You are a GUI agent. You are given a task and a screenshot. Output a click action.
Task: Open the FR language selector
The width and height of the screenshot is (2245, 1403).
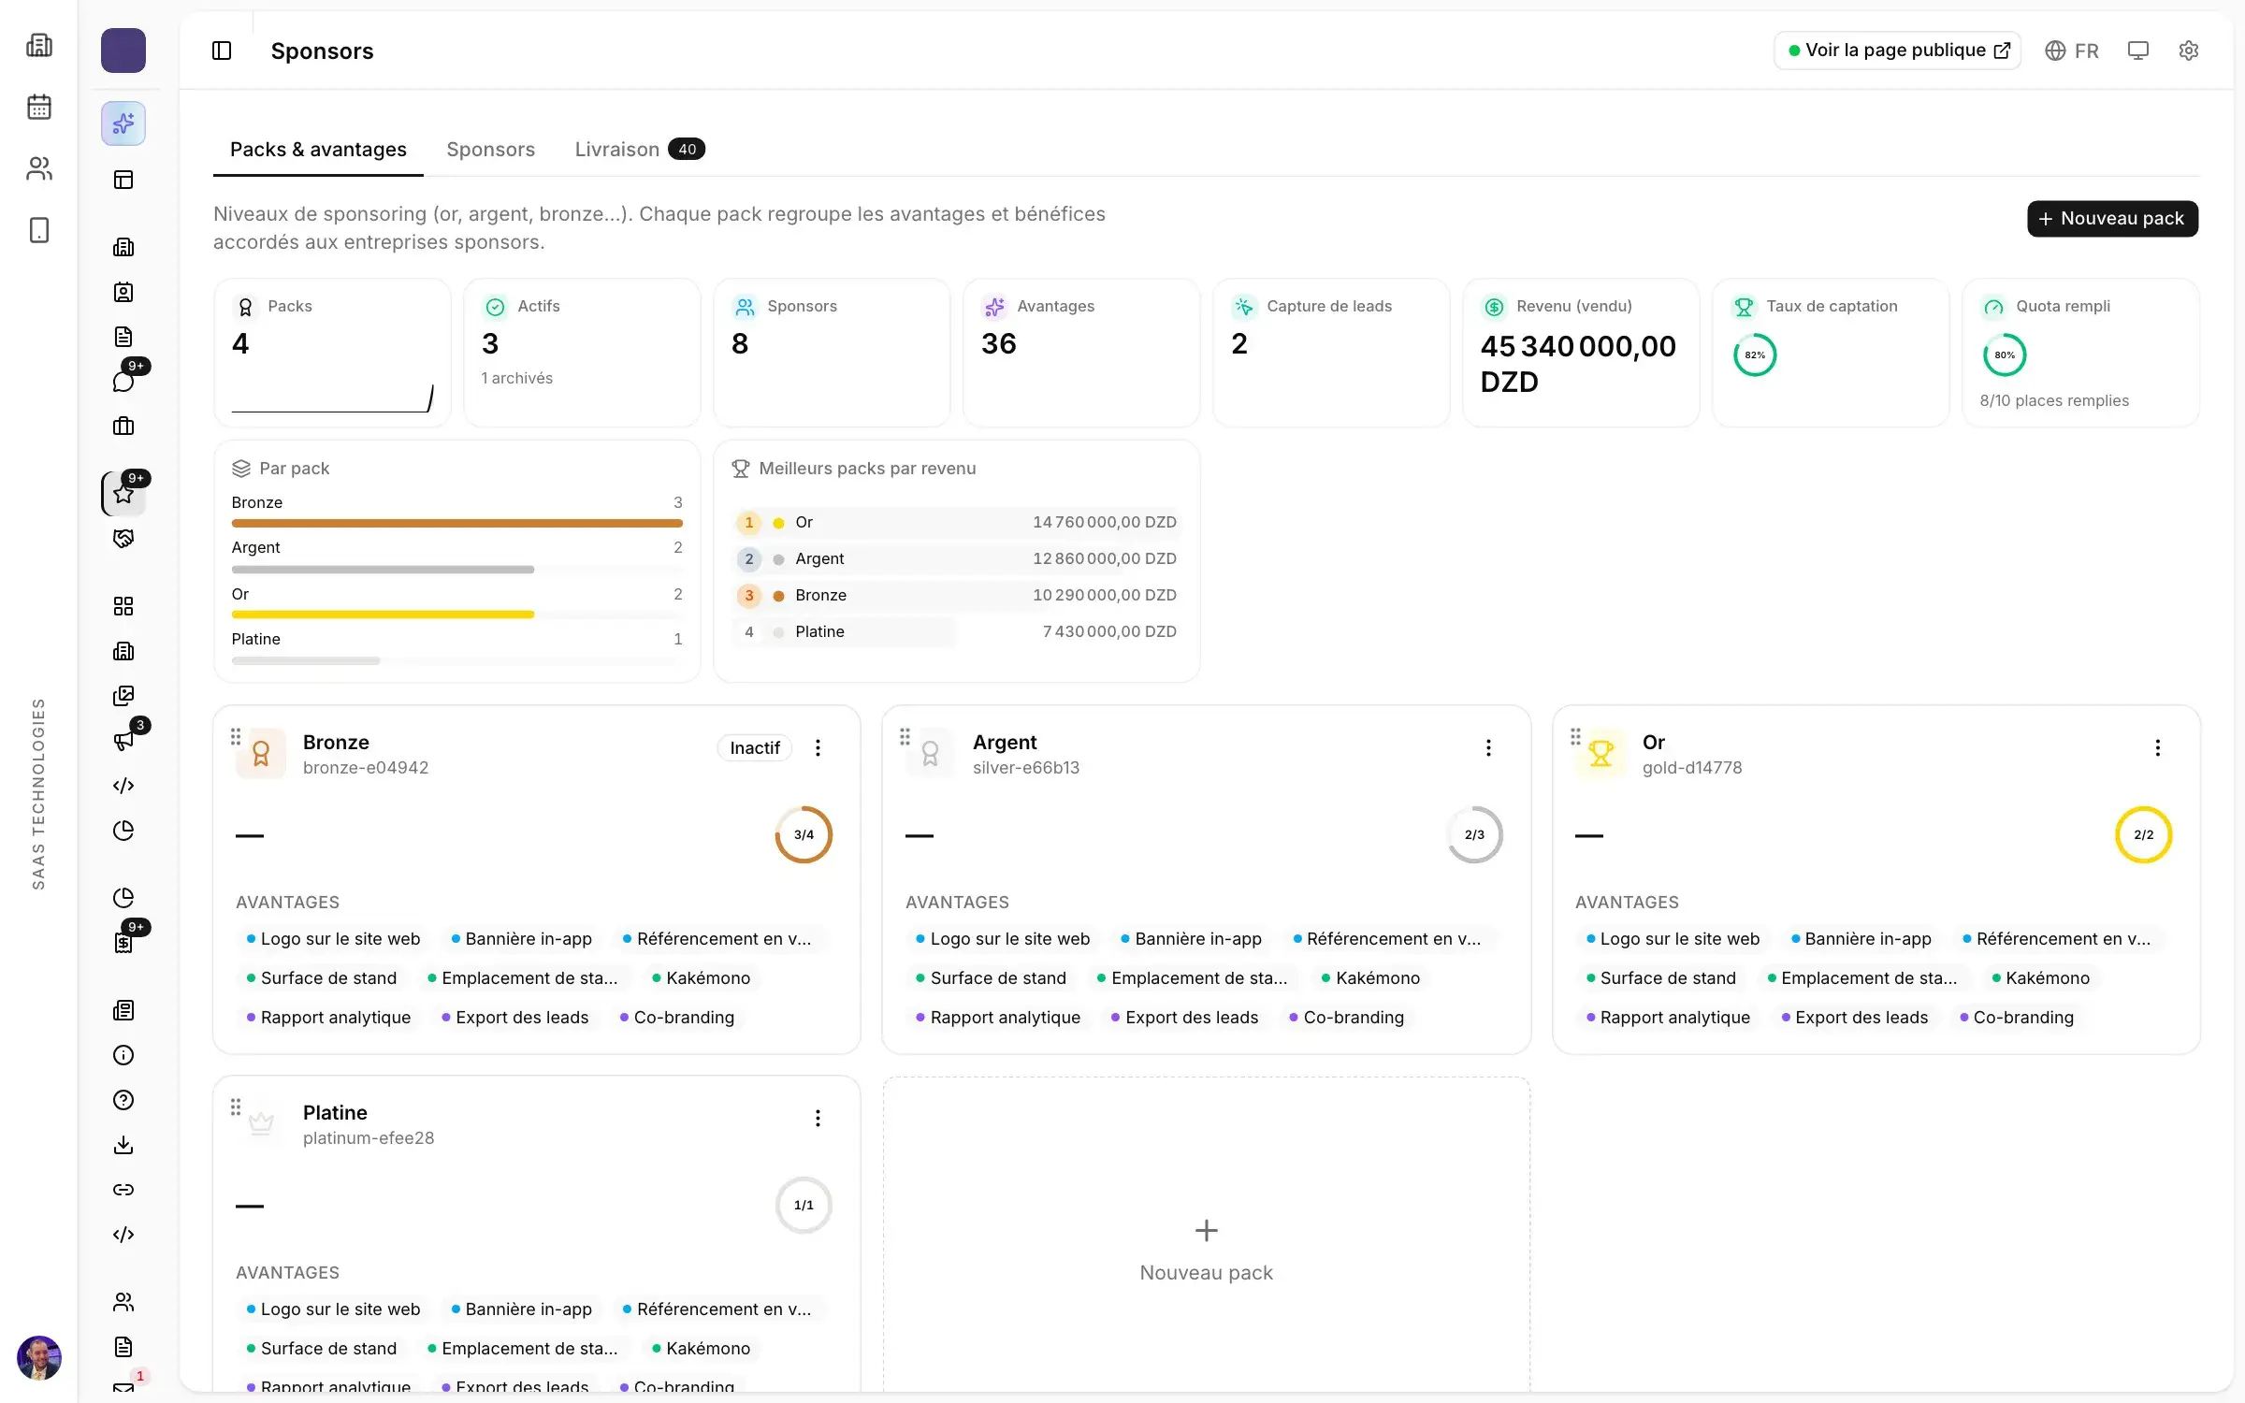[x=2071, y=51]
